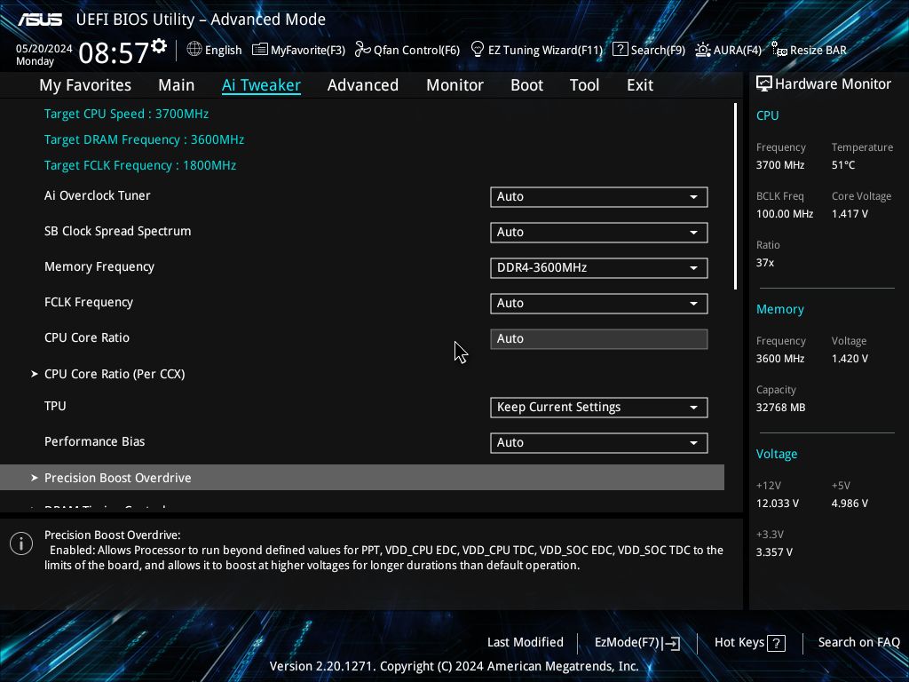Switch to EzMode(F7)
This screenshot has height=682, width=909.
(x=637, y=643)
